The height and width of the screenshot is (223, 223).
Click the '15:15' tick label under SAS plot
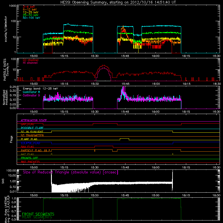pyautogui.click(x=64, y=195)
